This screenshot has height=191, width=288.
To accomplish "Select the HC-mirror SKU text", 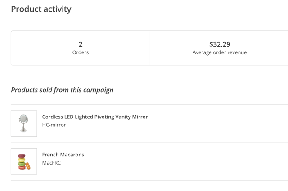I will pos(54,125).
